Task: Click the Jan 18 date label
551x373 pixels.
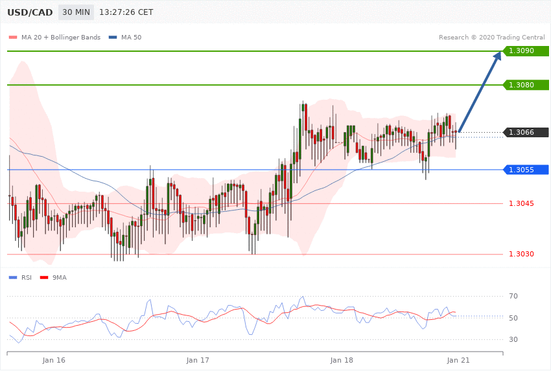Action: click(342, 360)
